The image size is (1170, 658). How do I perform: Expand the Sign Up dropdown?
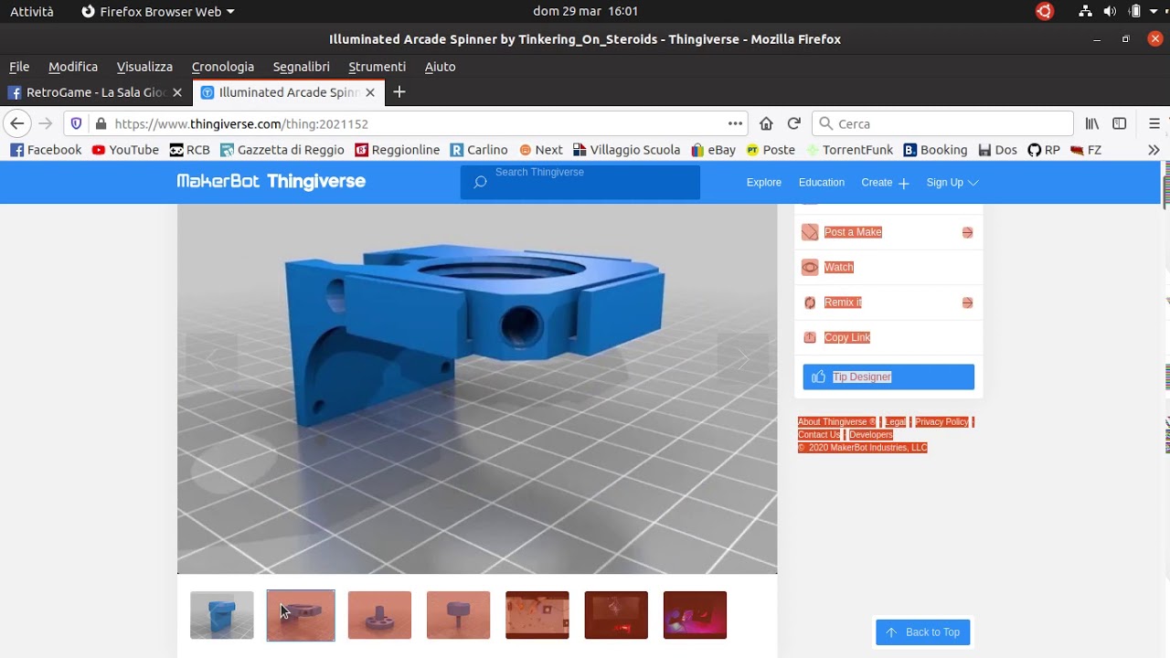pyautogui.click(x=952, y=183)
